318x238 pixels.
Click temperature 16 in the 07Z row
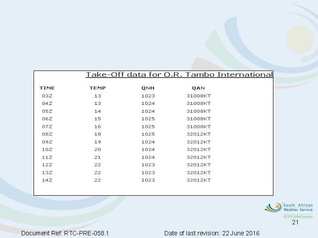coord(98,126)
